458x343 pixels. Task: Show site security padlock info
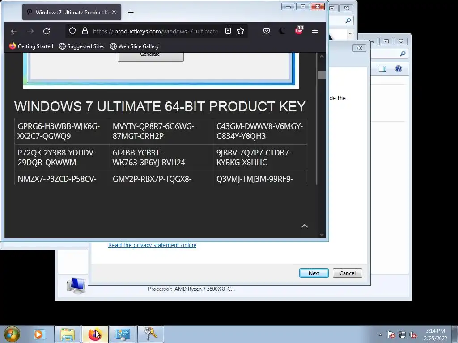coord(85,31)
